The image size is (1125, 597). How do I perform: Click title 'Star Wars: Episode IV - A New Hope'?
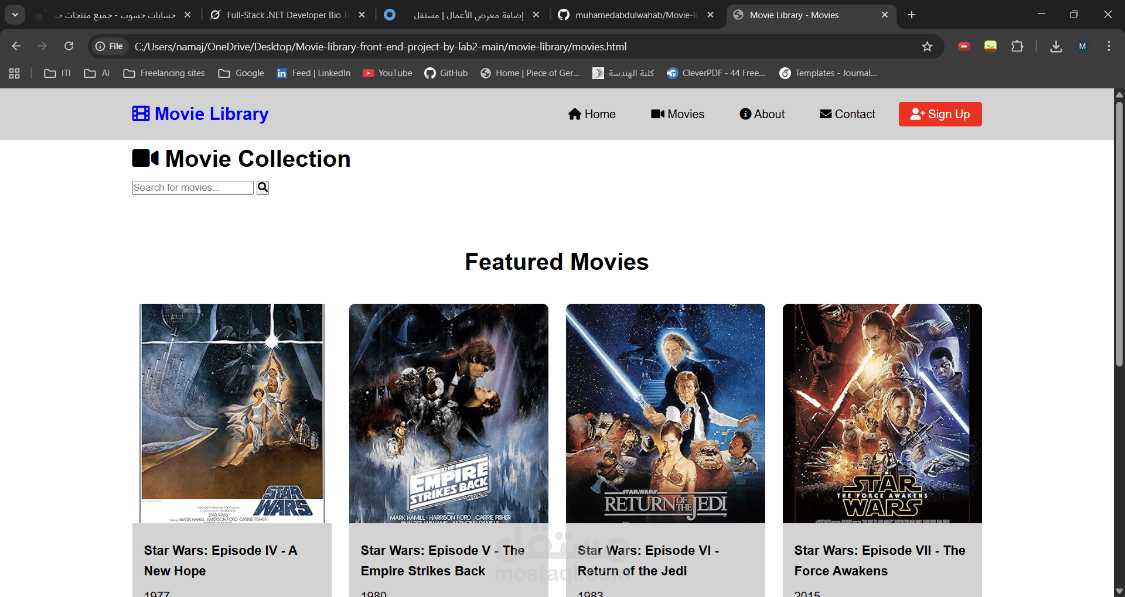[221, 560]
